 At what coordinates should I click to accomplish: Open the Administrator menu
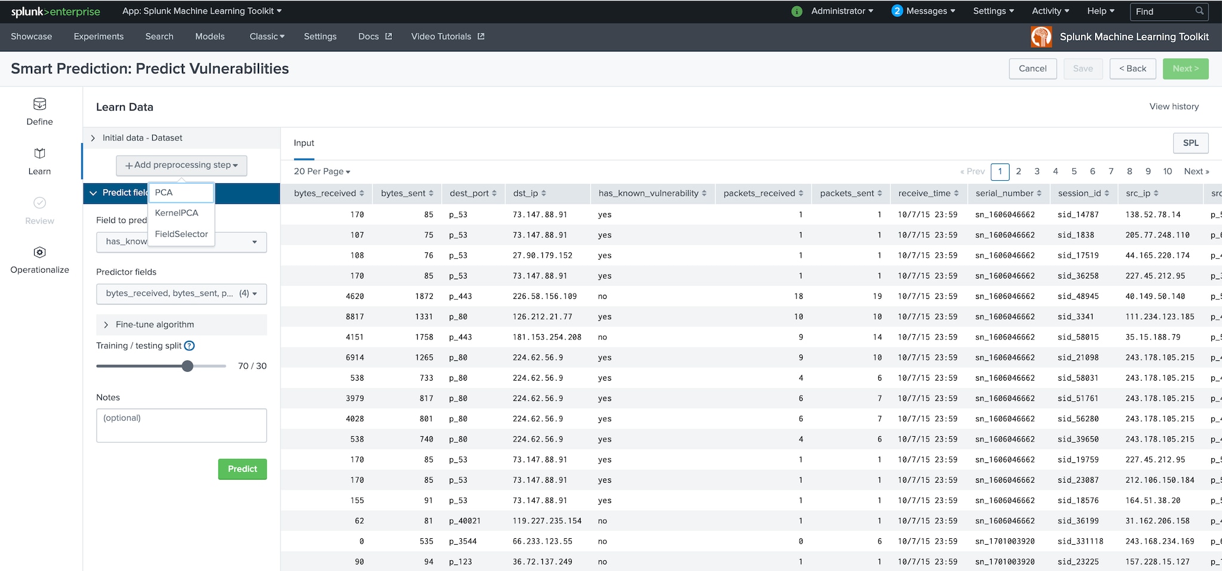[842, 11]
